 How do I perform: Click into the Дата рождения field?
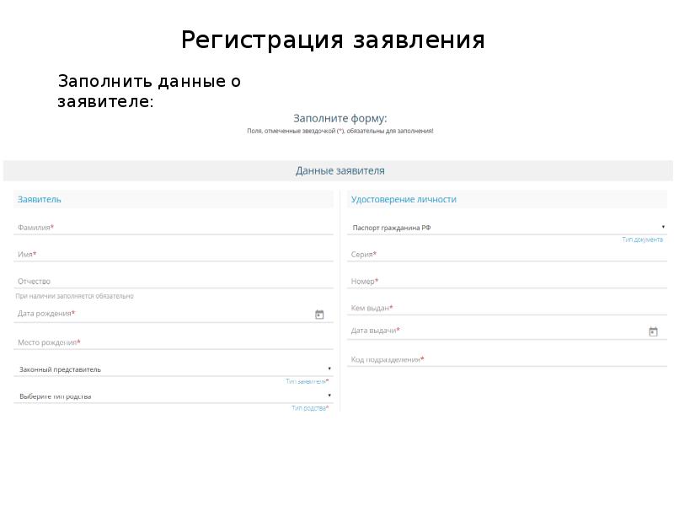tap(160, 314)
